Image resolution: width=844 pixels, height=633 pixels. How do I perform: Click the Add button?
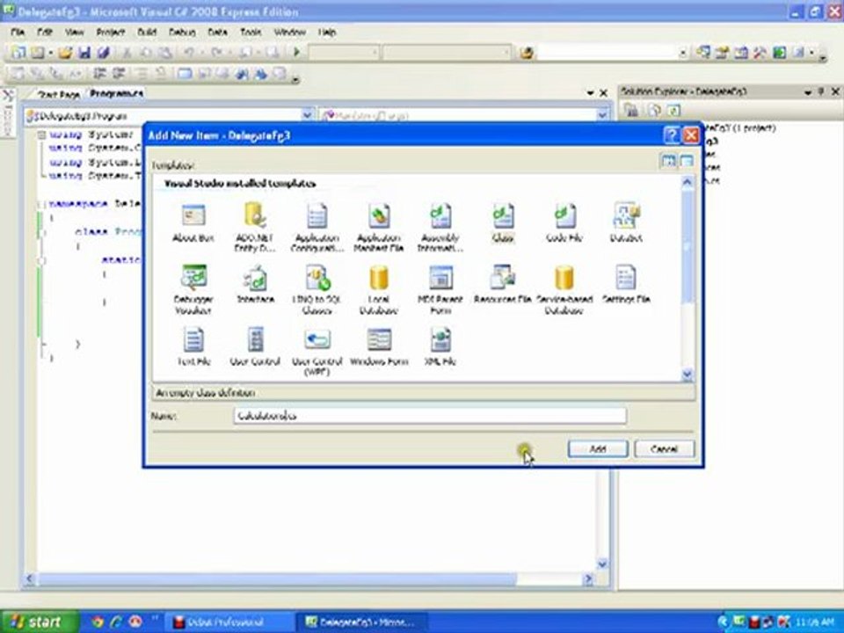click(598, 449)
